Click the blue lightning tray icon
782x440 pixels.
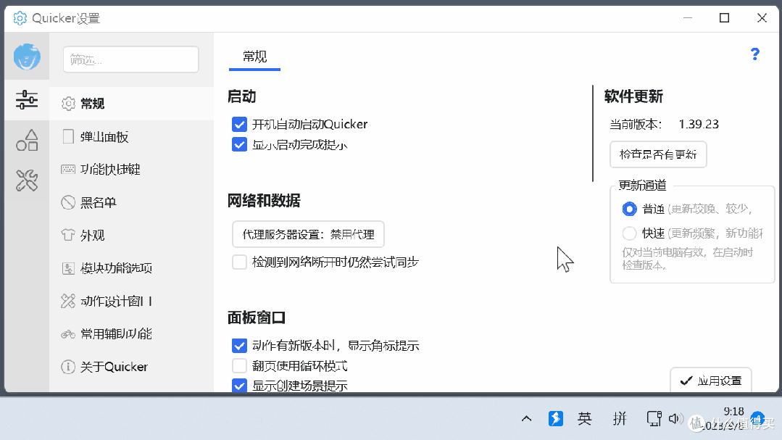[556, 418]
